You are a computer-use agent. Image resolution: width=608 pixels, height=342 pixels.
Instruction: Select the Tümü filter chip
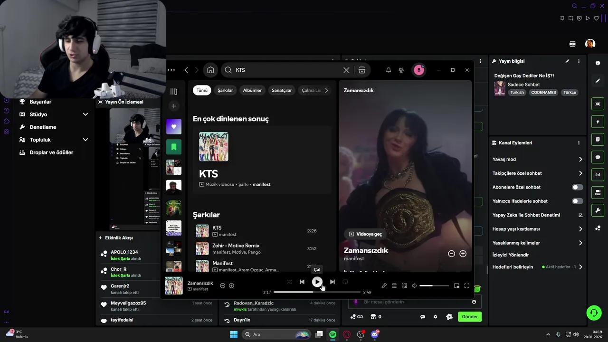click(x=202, y=90)
